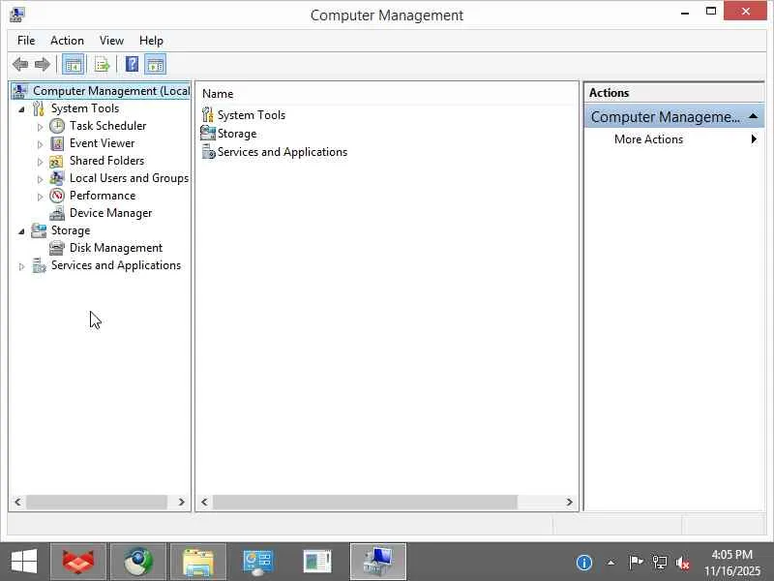Toggle the Show/Hide Action Pane toolbar icon

click(x=155, y=64)
